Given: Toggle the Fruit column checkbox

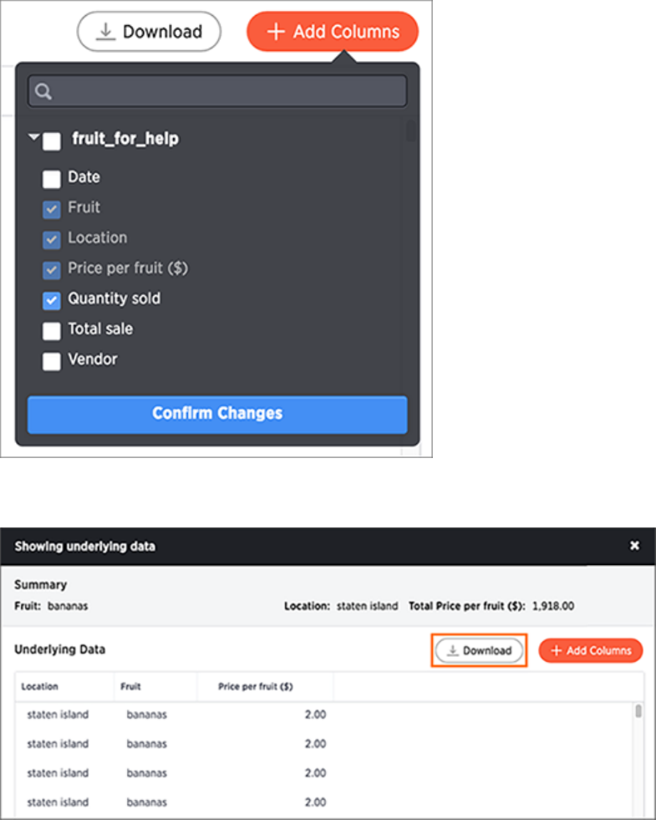Looking at the screenshot, I should coord(51,209).
